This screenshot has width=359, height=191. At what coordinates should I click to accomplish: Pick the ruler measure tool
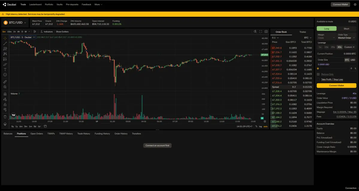click(x=5, y=82)
